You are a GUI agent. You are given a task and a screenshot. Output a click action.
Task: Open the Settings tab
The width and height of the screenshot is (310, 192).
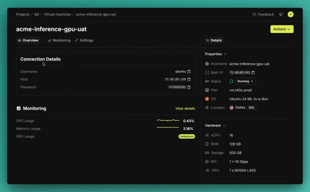pyautogui.click(x=84, y=41)
